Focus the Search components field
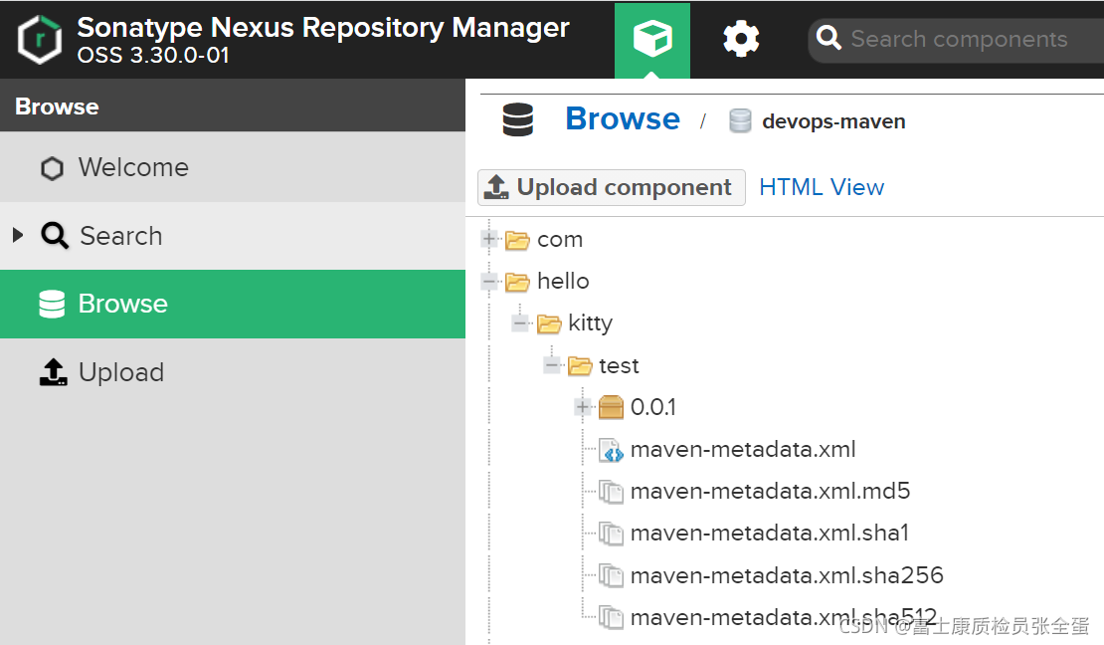Viewport: 1104px width, 645px height. coord(958,39)
